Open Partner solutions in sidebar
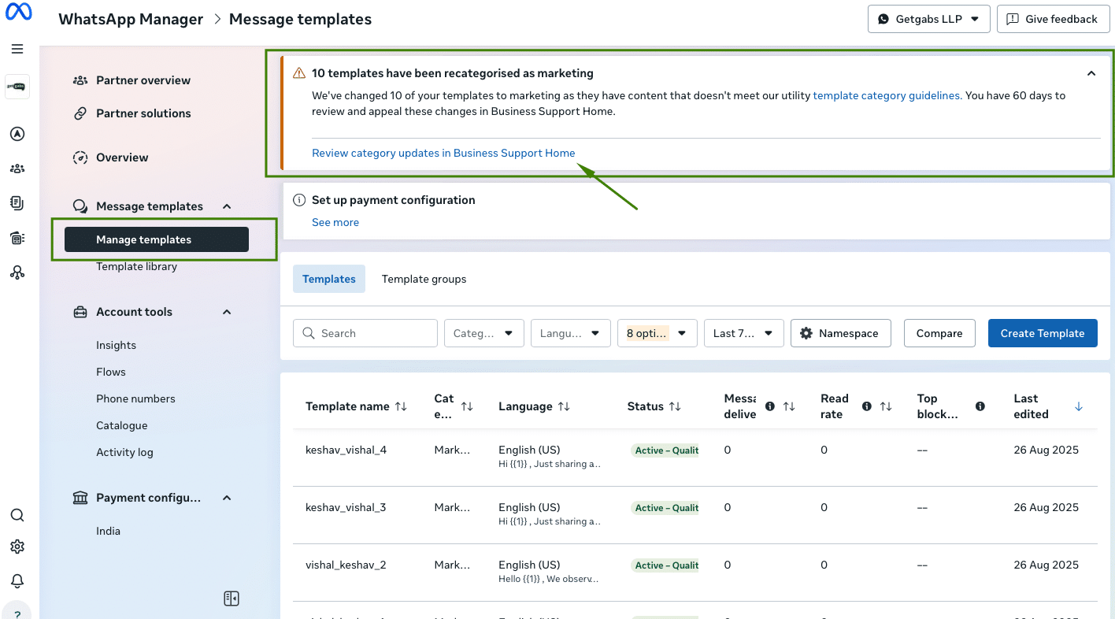This screenshot has height=619, width=1115. 143,113
